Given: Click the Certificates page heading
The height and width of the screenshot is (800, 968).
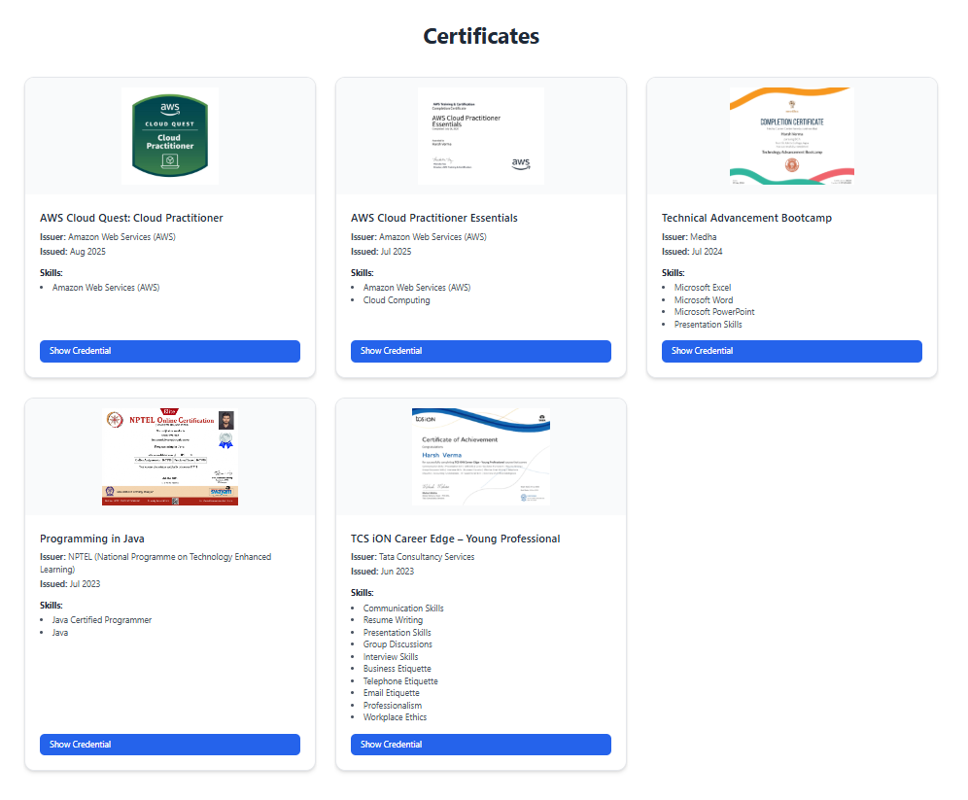Looking at the screenshot, I should tap(481, 36).
